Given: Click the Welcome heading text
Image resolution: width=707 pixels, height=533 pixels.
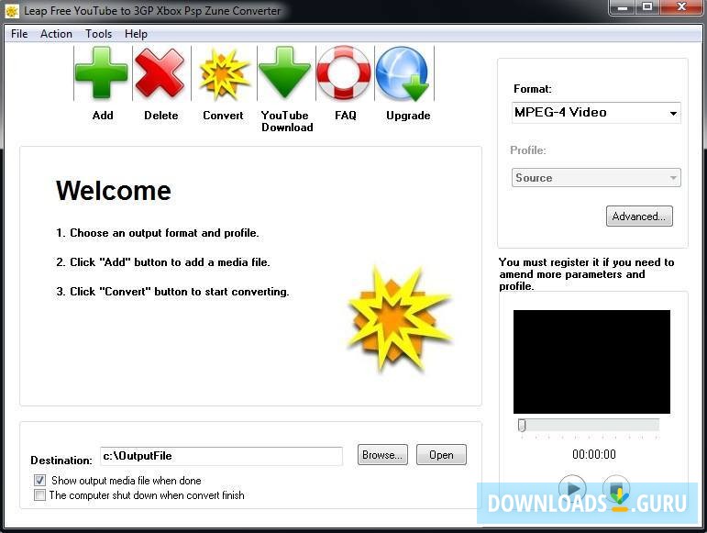Looking at the screenshot, I should click(x=114, y=191).
